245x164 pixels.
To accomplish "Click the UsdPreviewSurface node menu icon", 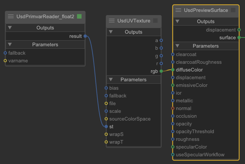I will (x=178, y=10).
